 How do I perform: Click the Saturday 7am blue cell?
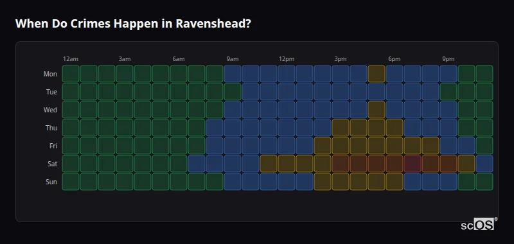[x=197, y=164]
